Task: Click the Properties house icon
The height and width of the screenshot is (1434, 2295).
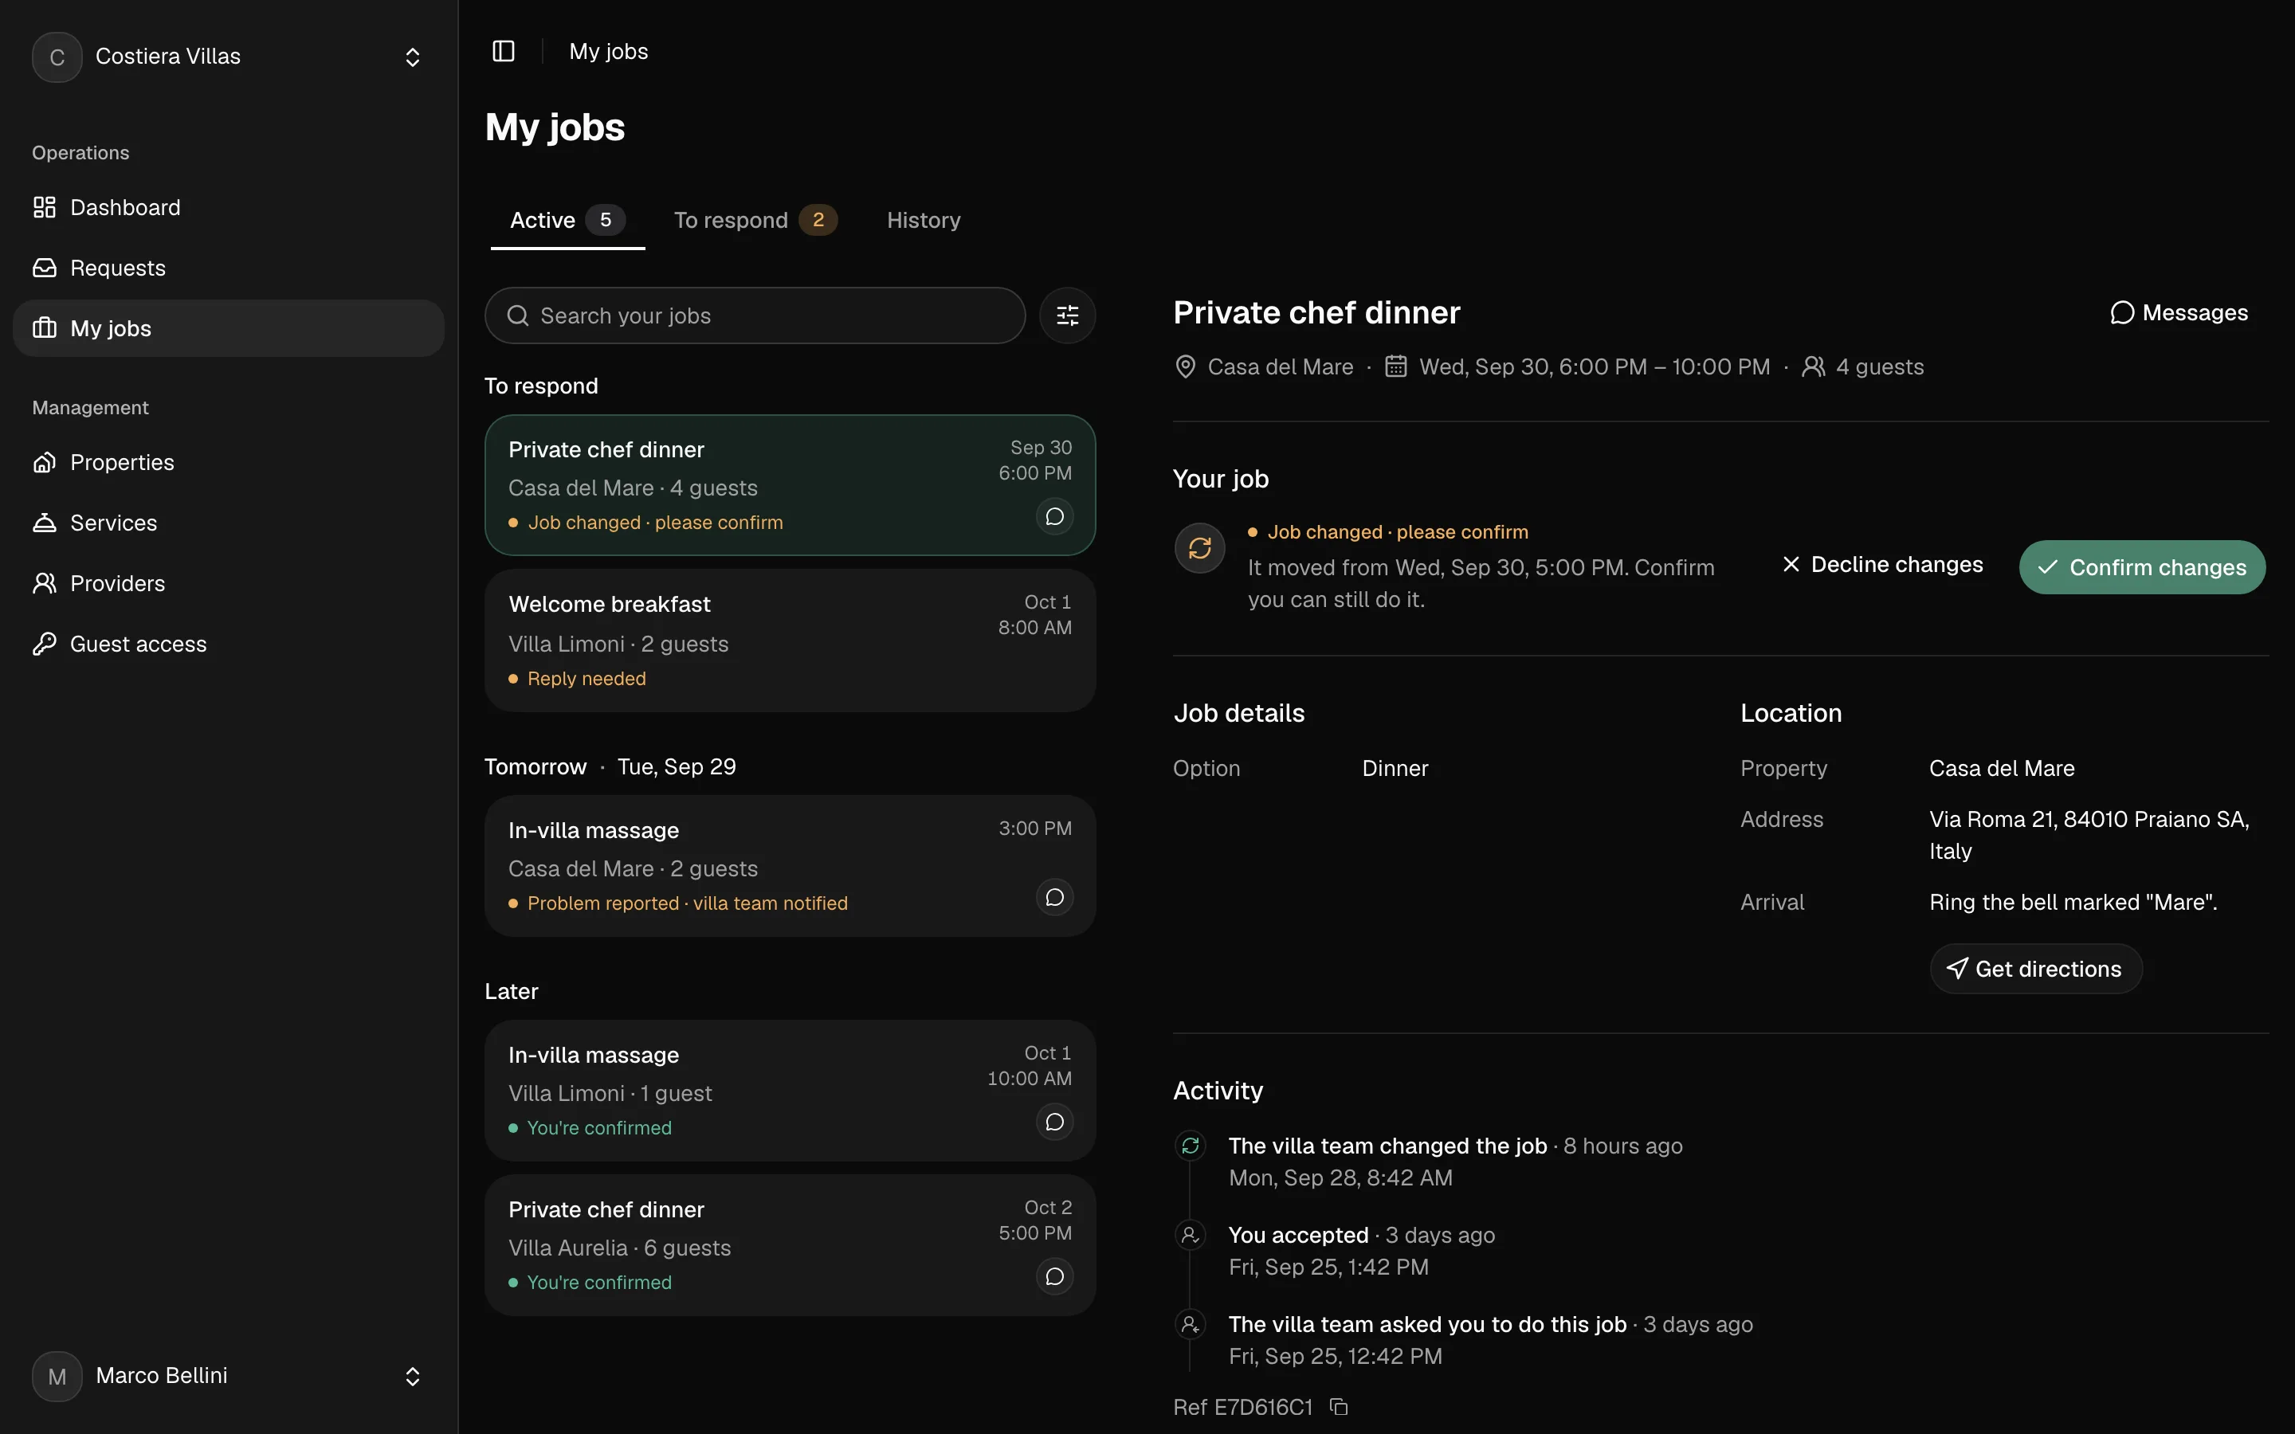Action: pos(45,463)
